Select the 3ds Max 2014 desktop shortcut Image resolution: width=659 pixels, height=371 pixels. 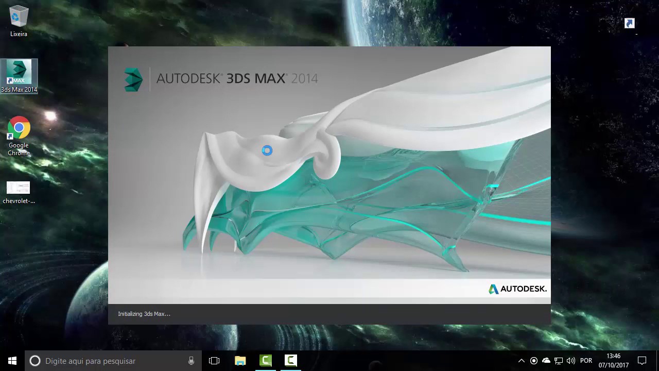[x=19, y=76]
